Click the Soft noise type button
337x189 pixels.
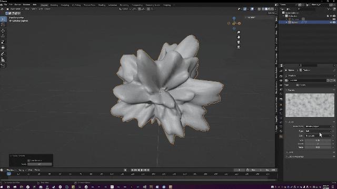coord(318,131)
